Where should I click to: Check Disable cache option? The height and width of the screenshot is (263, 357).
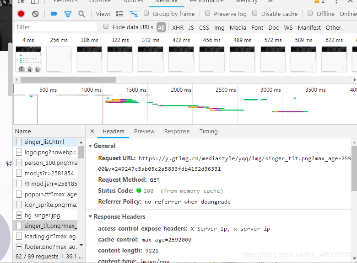(x=255, y=13)
